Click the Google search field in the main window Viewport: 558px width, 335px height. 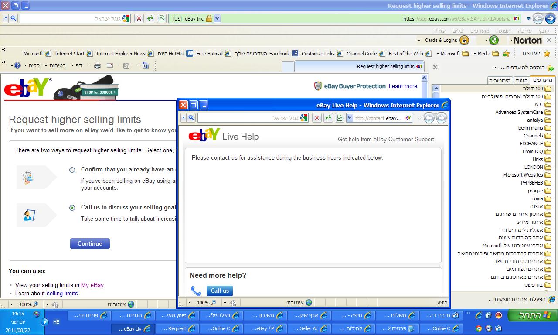[70, 18]
